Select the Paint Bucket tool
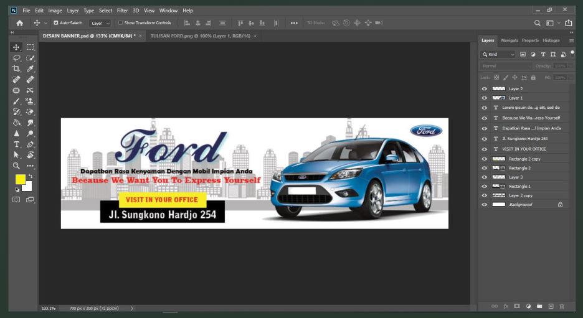This screenshot has height=318, width=583. point(16,123)
